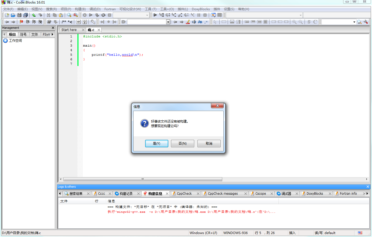Cut selection with the scissors icon
Screen dimensions: 372x237
[49, 15]
